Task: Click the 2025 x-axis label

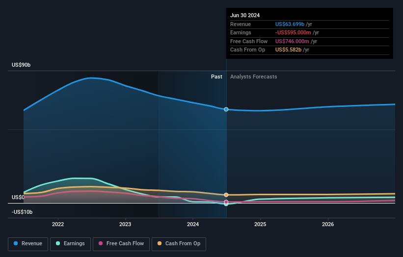Action: coord(260,224)
